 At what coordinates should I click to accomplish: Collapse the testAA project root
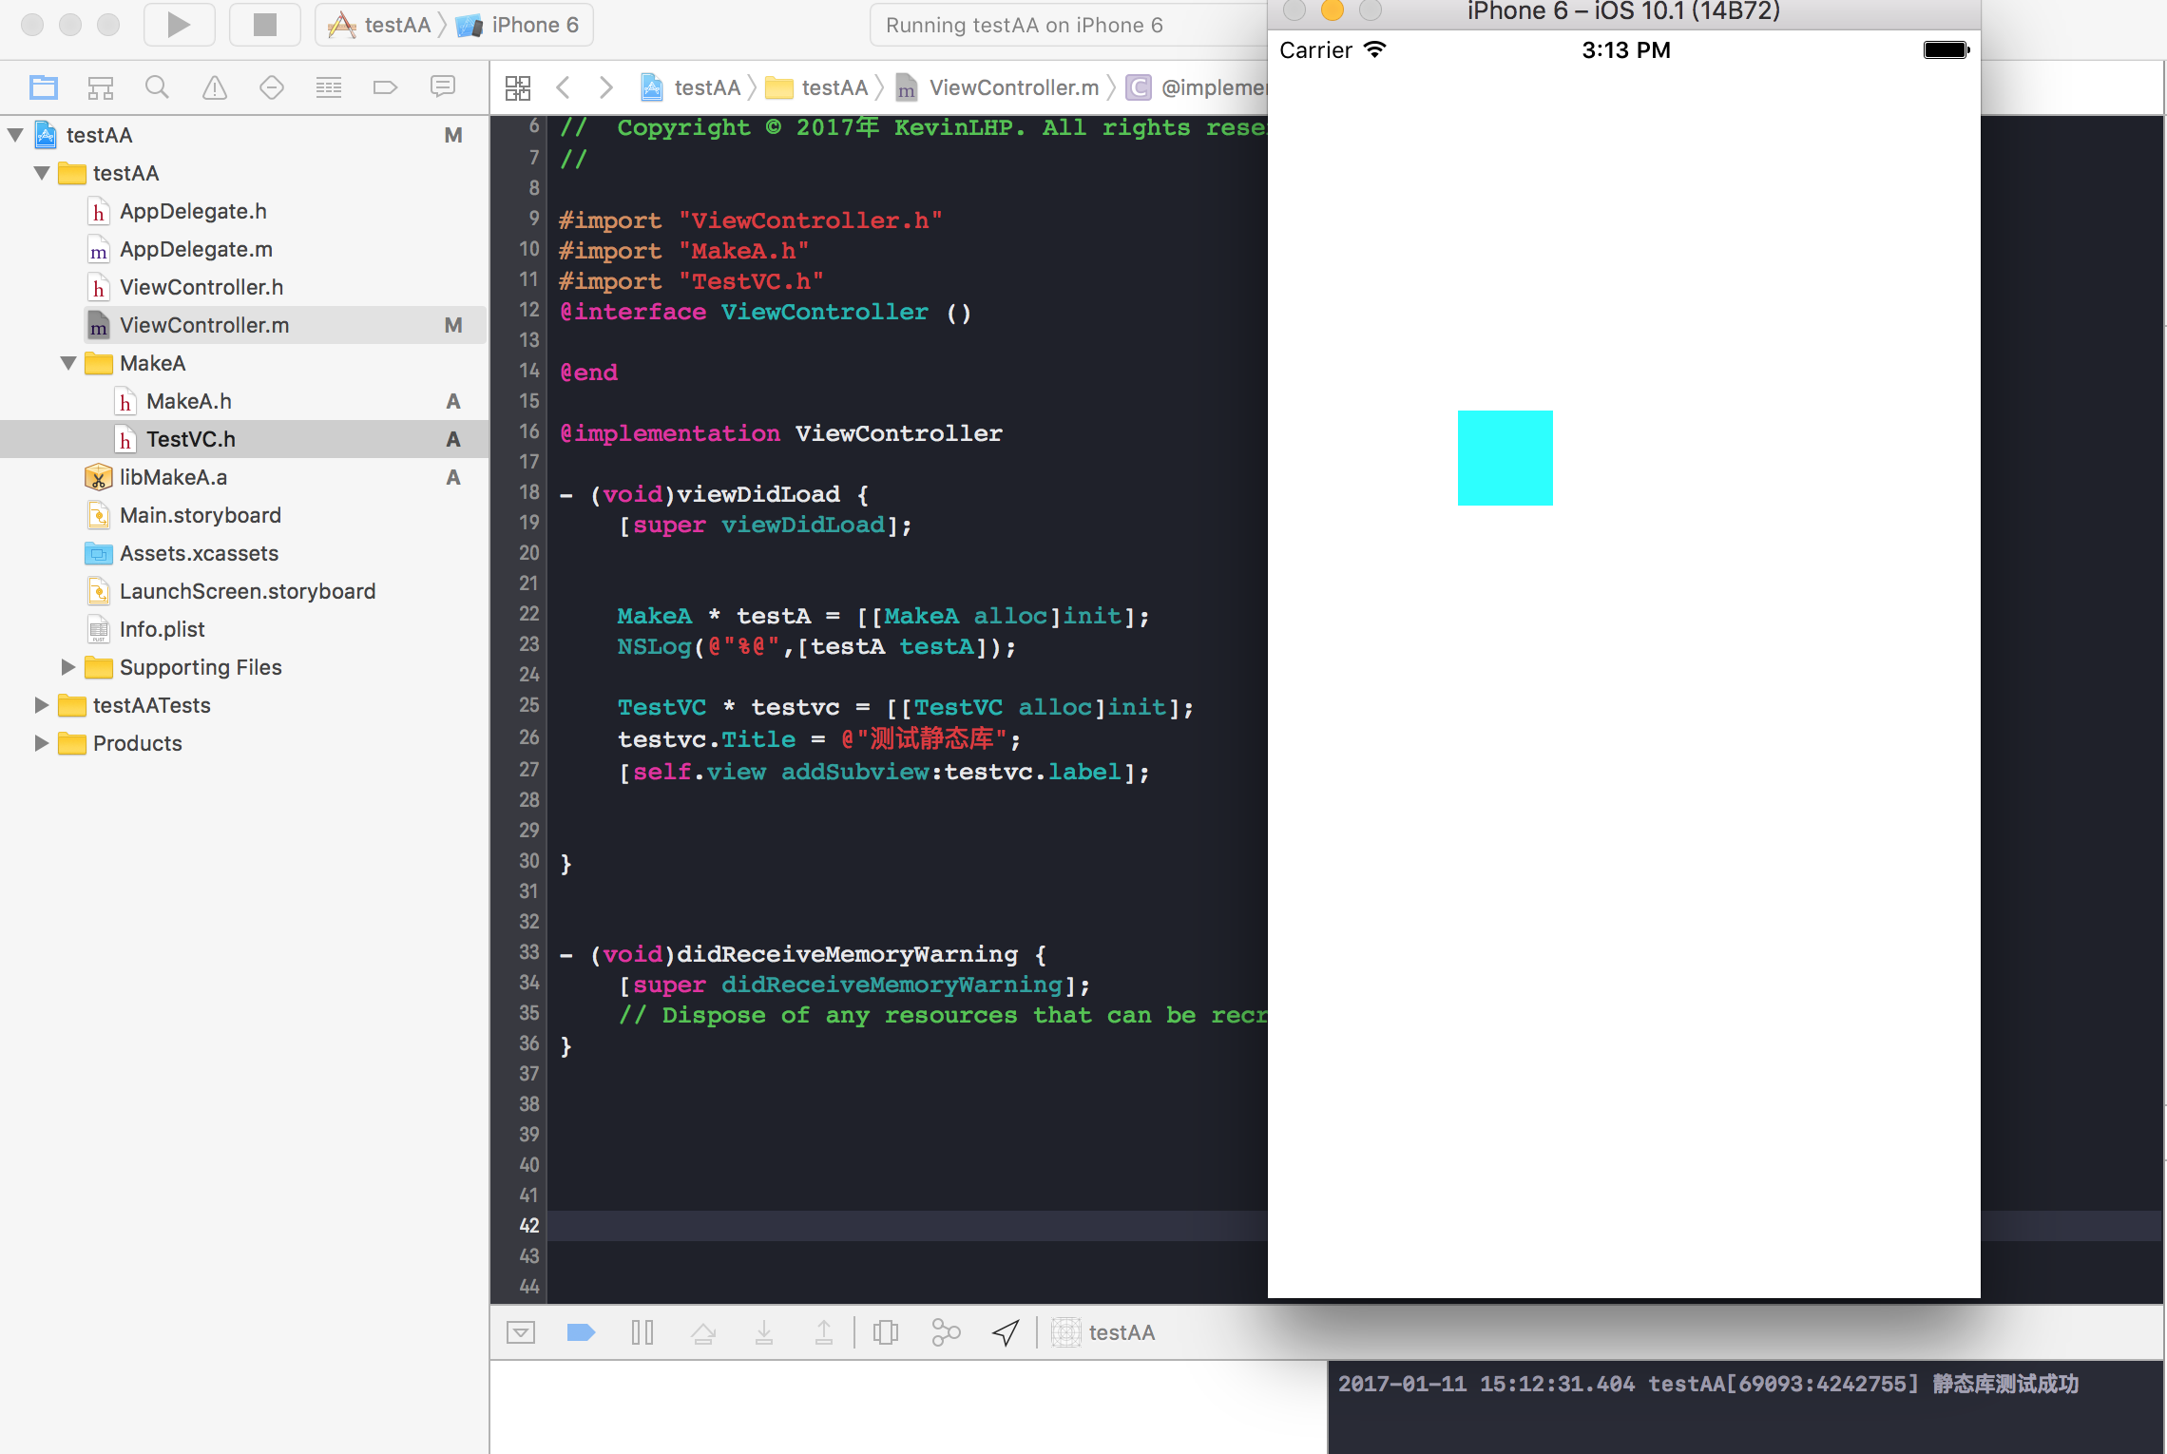click(15, 135)
